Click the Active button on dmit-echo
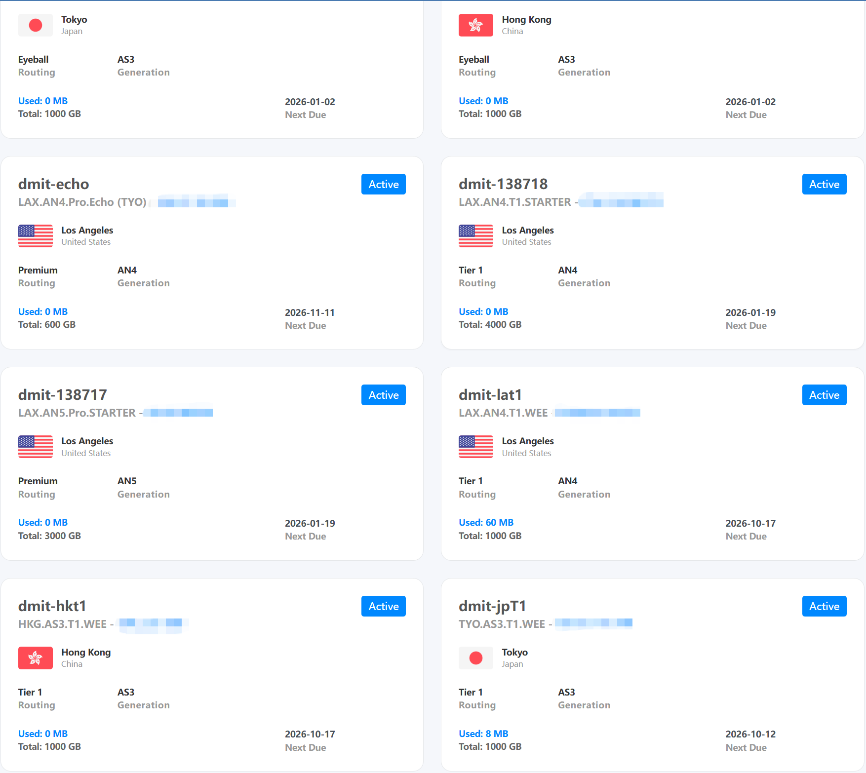 pyautogui.click(x=383, y=184)
